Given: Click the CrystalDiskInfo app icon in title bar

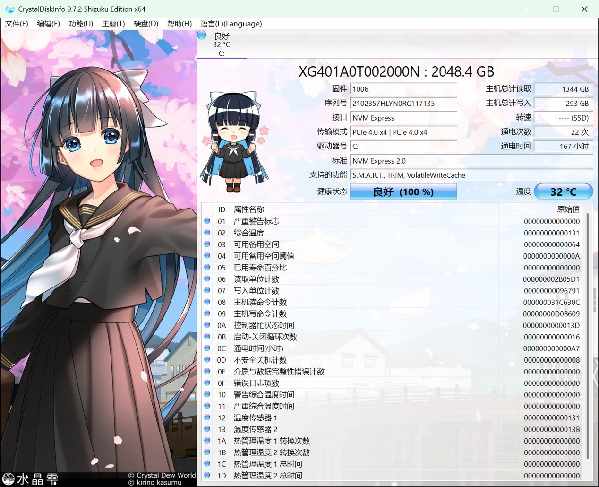Looking at the screenshot, I should pos(9,9).
